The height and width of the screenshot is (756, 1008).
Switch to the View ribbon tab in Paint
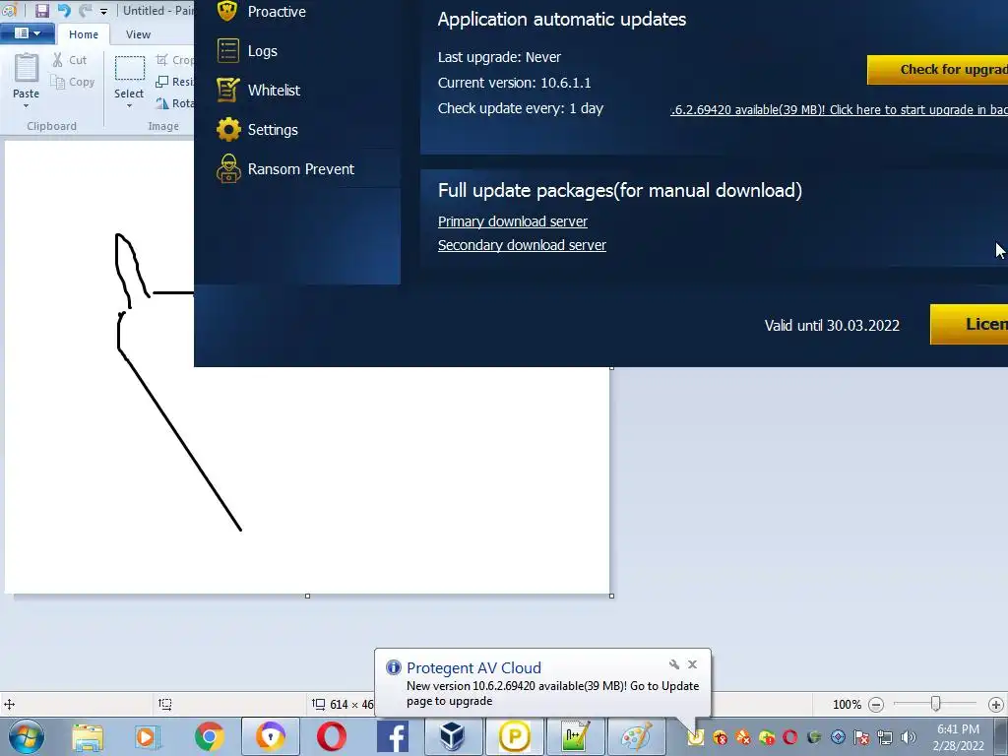click(x=138, y=34)
